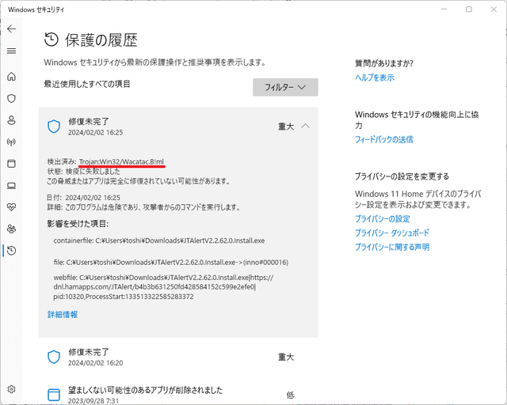Open App & browser control icon
Image resolution: width=507 pixels, height=405 pixels.
coord(11,164)
